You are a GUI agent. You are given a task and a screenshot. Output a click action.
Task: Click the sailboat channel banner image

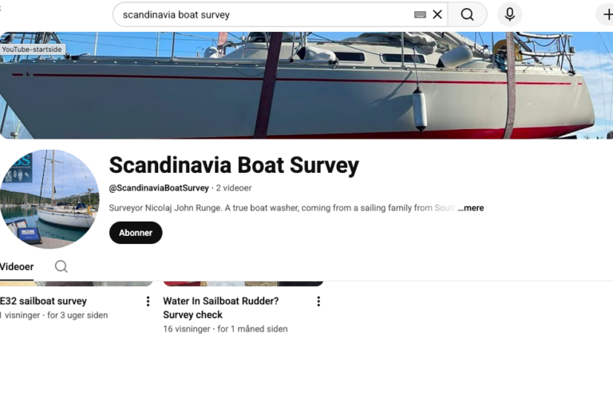coord(306,85)
